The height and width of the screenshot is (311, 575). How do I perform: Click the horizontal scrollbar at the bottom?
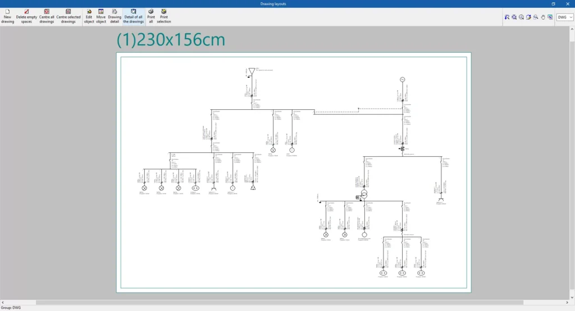pyautogui.click(x=281, y=303)
